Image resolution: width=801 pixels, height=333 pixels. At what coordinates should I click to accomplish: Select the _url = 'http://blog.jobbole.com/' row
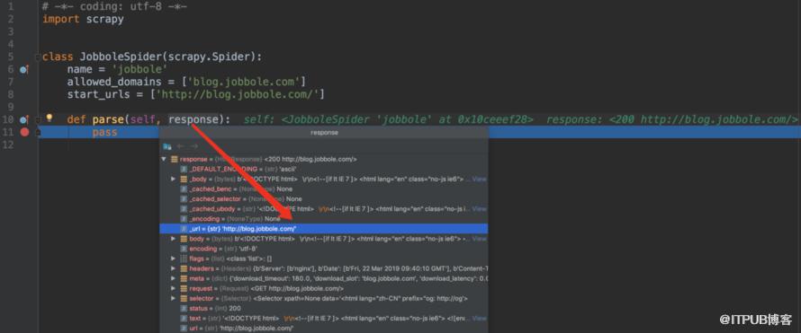tap(324, 229)
